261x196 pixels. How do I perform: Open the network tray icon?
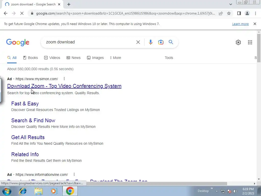coord(223,191)
